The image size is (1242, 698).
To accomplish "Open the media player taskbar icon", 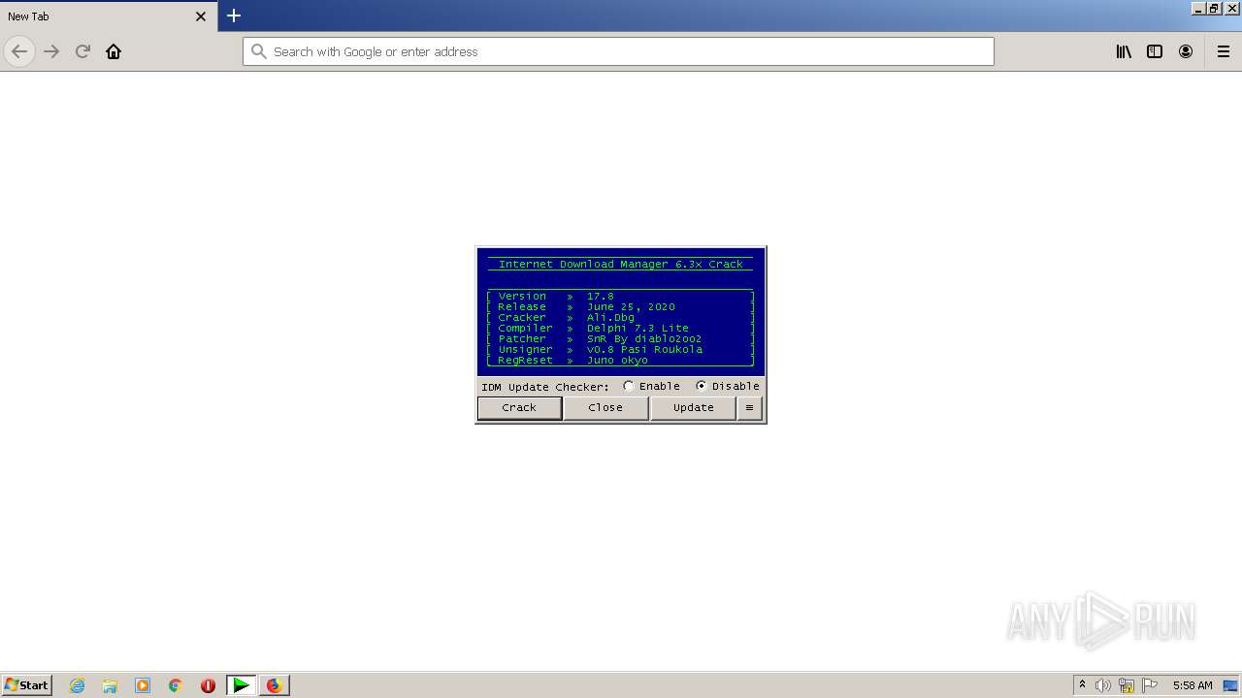I will [143, 685].
